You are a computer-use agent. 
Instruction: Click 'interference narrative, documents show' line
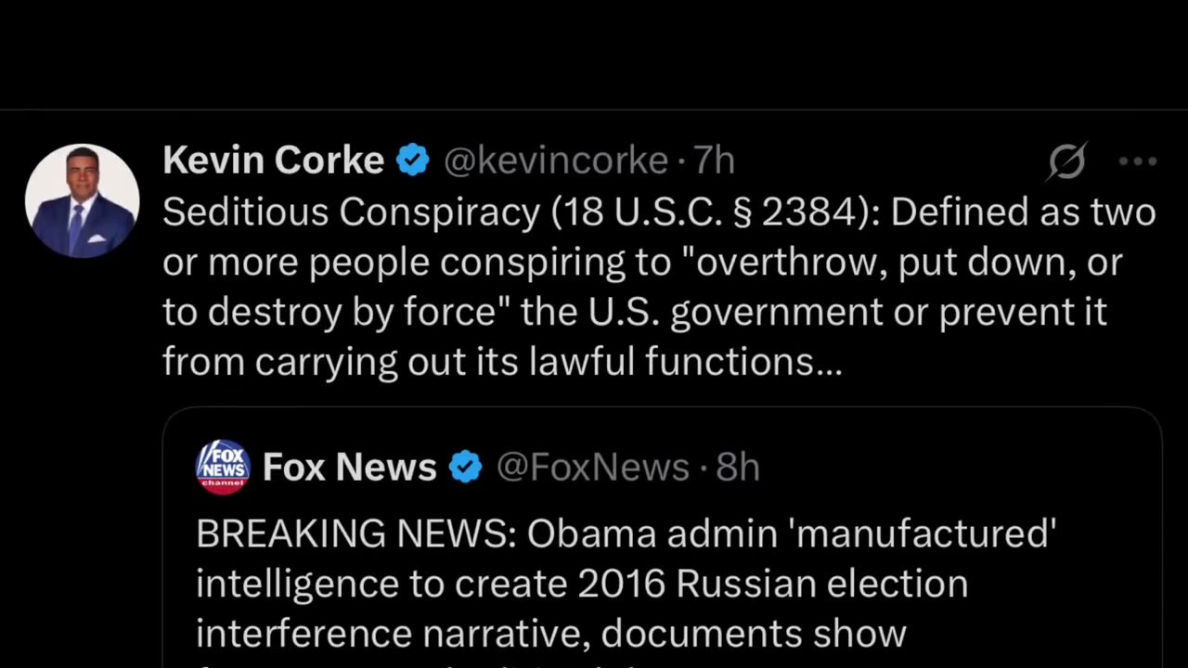coord(550,634)
